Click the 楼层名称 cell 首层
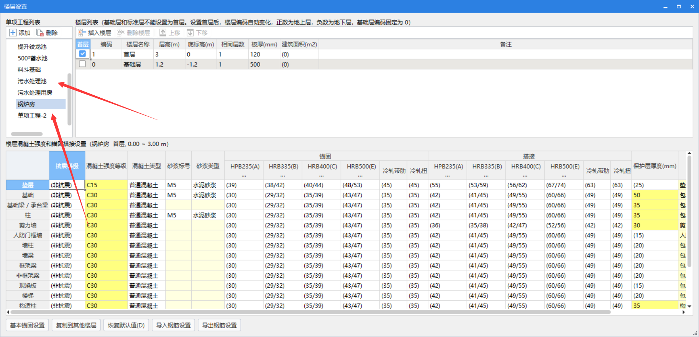 [138, 54]
